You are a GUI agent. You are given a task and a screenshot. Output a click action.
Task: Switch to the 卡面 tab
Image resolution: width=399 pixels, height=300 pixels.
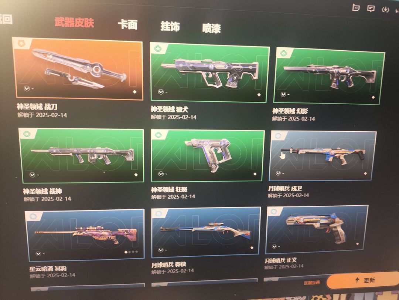[127, 24]
